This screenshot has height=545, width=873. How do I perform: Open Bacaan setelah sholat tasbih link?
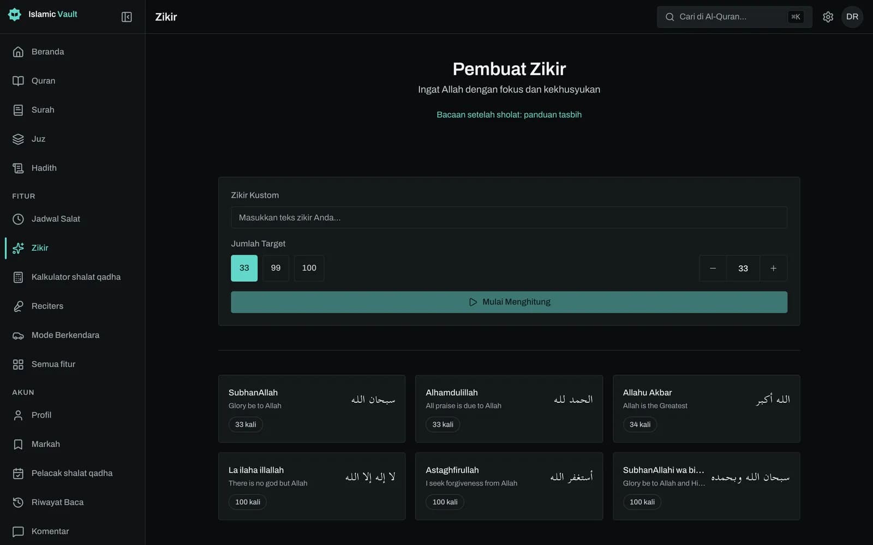coord(509,114)
